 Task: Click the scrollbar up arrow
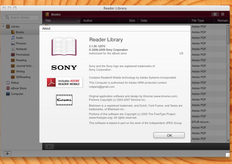point(228,26)
